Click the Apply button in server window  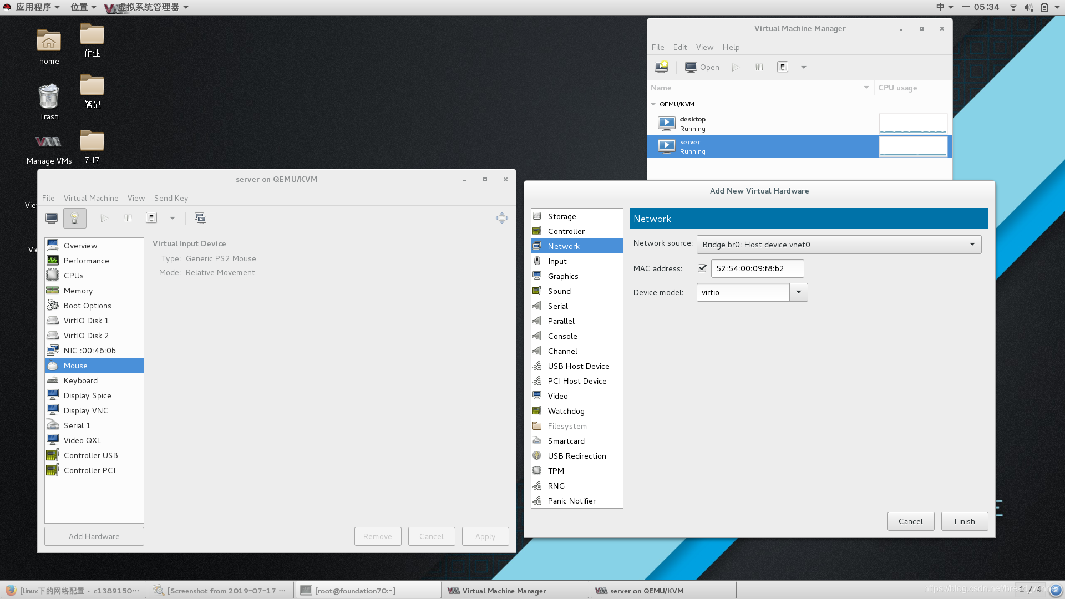click(x=485, y=536)
